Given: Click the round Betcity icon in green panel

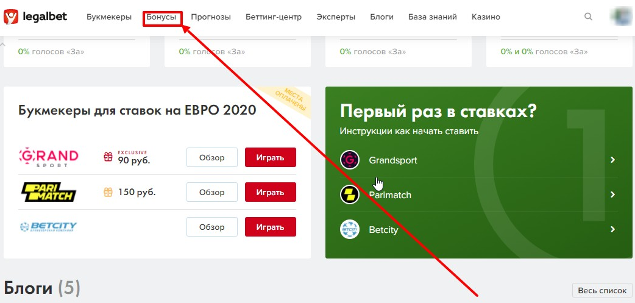Looking at the screenshot, I should click(350, 230).
